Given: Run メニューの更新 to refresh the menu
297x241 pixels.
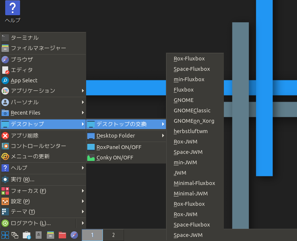Looking at the screenshot, I should tap(43, 156).
